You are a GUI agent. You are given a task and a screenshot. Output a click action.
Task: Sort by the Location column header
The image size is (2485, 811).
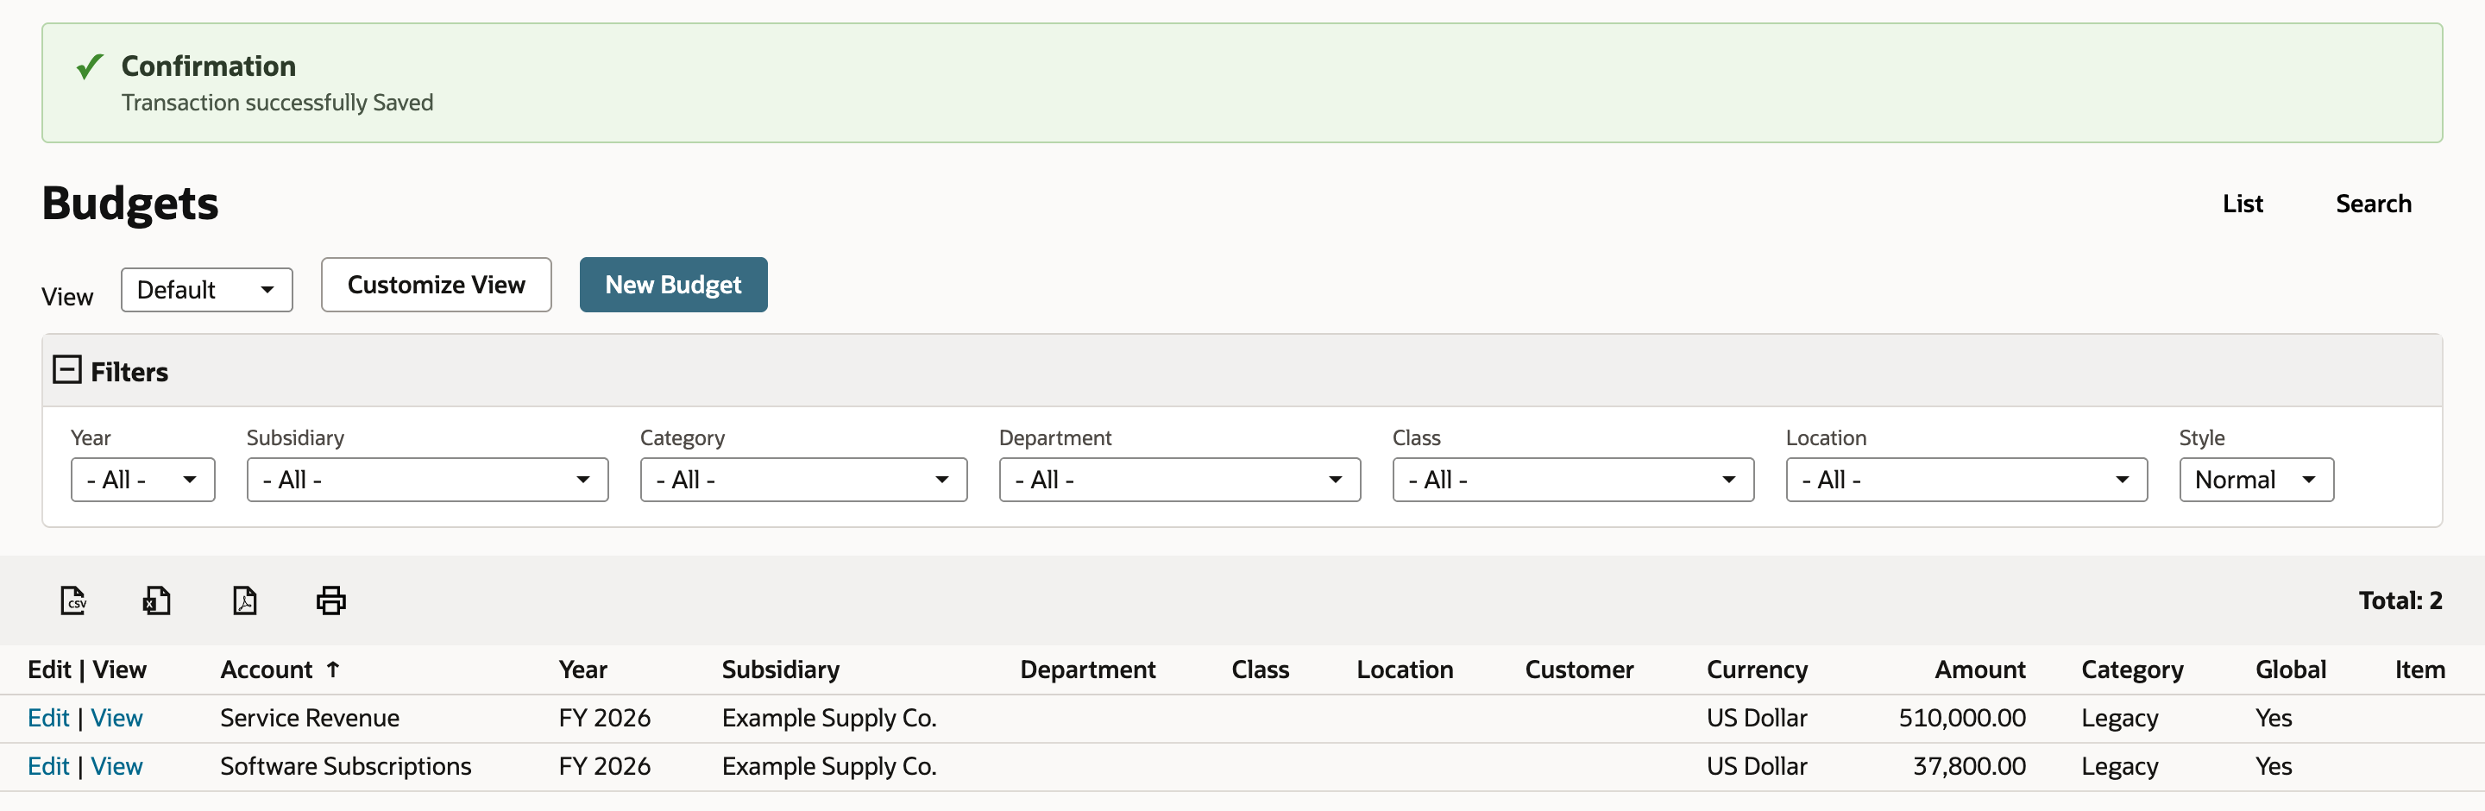pos(1405,670)
